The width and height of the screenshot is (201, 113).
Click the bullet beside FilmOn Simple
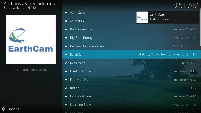tap(66, 71)
